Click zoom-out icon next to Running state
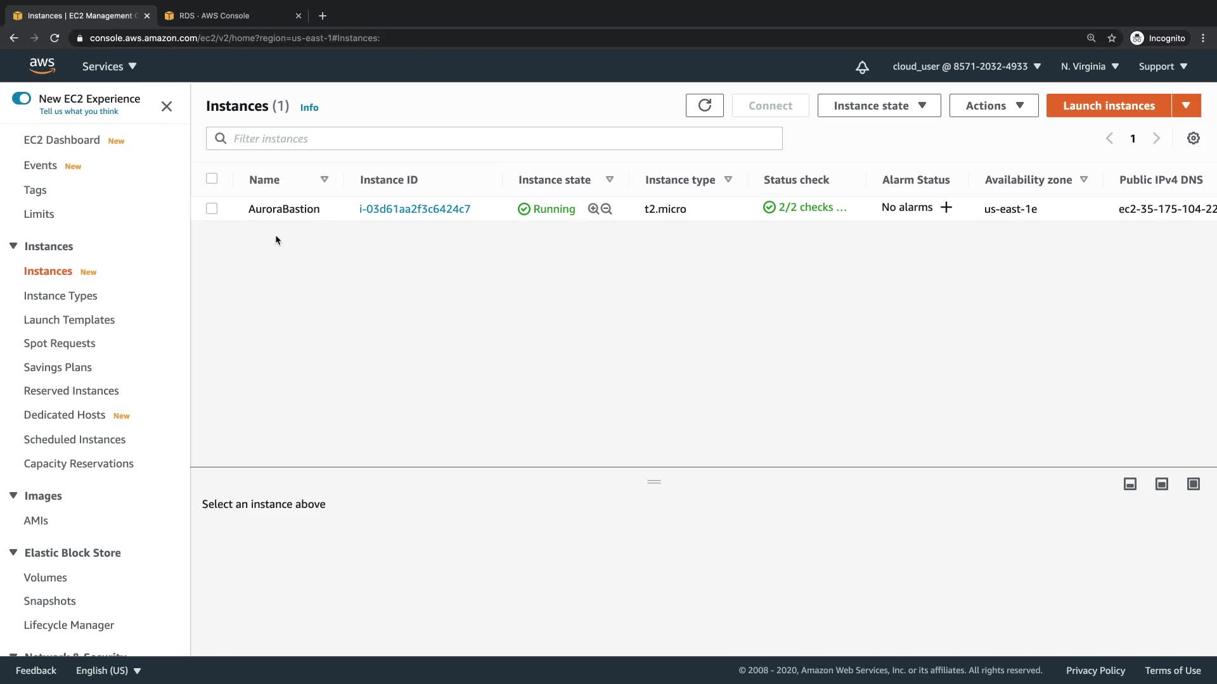Viewport: 1217px width, 684px height. pos(607,209)
